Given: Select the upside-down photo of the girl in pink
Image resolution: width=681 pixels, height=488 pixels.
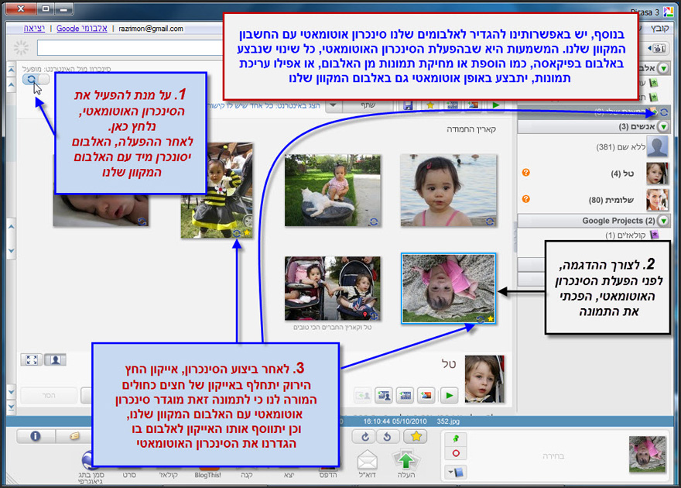Looking at the screenshot, I should (x=448, y=289).
